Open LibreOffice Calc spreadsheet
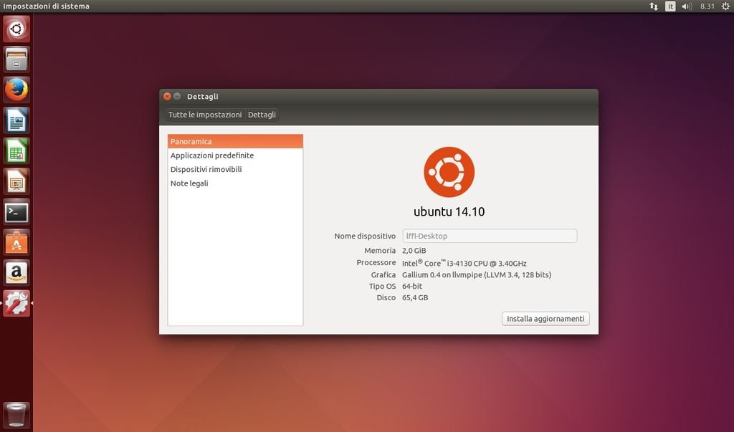The image size is (734, 432). (16, 151)
